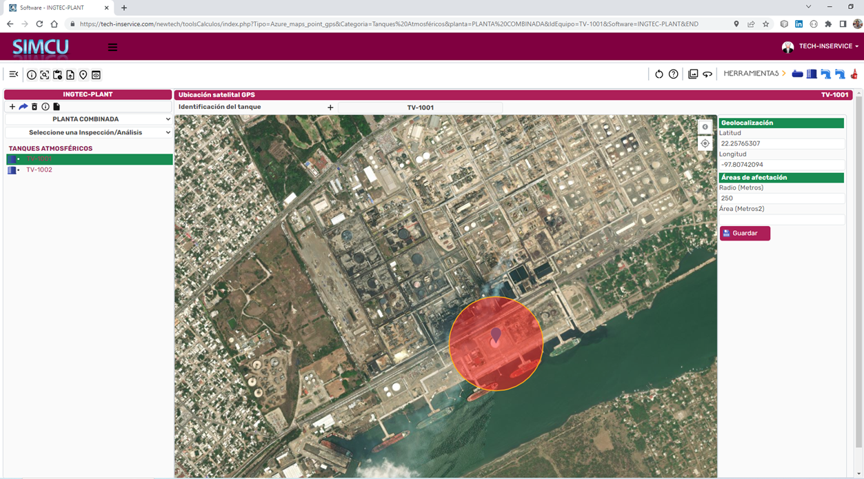Click the help question mark icon
Image resolution: width=864 pixels, height=479 pixels.
pyautogui.click(x=674, y=74)
